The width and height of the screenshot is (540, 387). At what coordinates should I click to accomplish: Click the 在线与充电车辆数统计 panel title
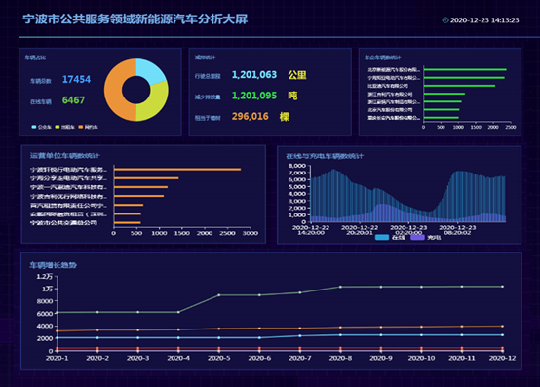pyautogui.click(x=325, y=156)
